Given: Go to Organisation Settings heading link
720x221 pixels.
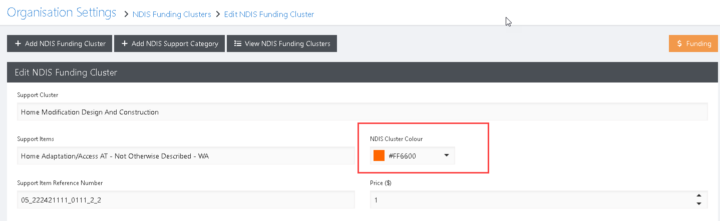Looking at the screenshot, I should coord(62,12).
